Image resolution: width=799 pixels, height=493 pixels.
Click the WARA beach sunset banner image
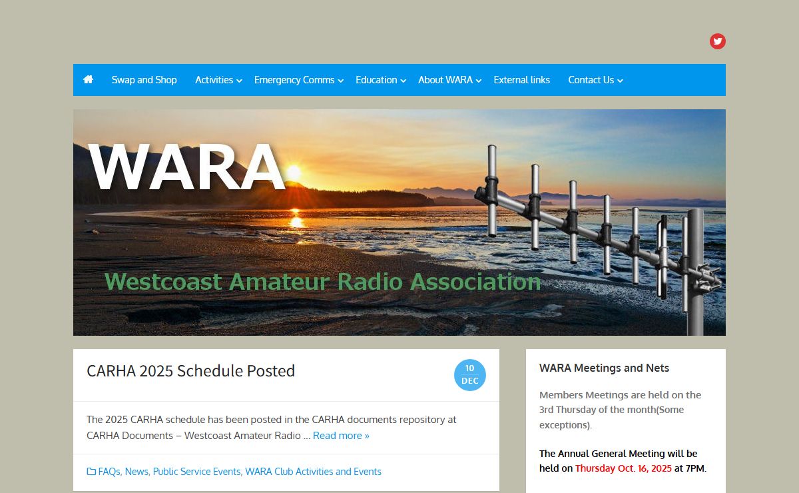(x=400, y=223)
